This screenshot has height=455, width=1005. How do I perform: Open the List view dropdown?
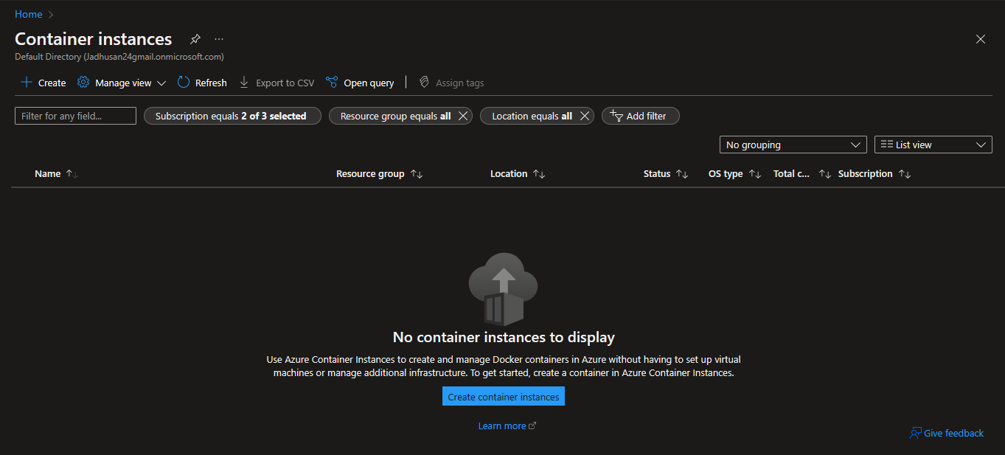click(x=933, y=145)
